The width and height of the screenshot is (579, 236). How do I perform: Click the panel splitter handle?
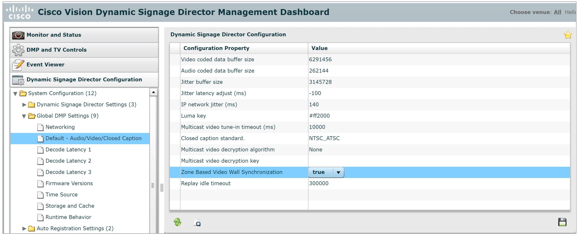[161, 187]
